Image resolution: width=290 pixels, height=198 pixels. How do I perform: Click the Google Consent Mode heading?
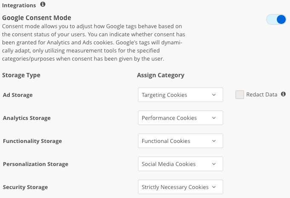pyautogui.click(x=37, y=18)
